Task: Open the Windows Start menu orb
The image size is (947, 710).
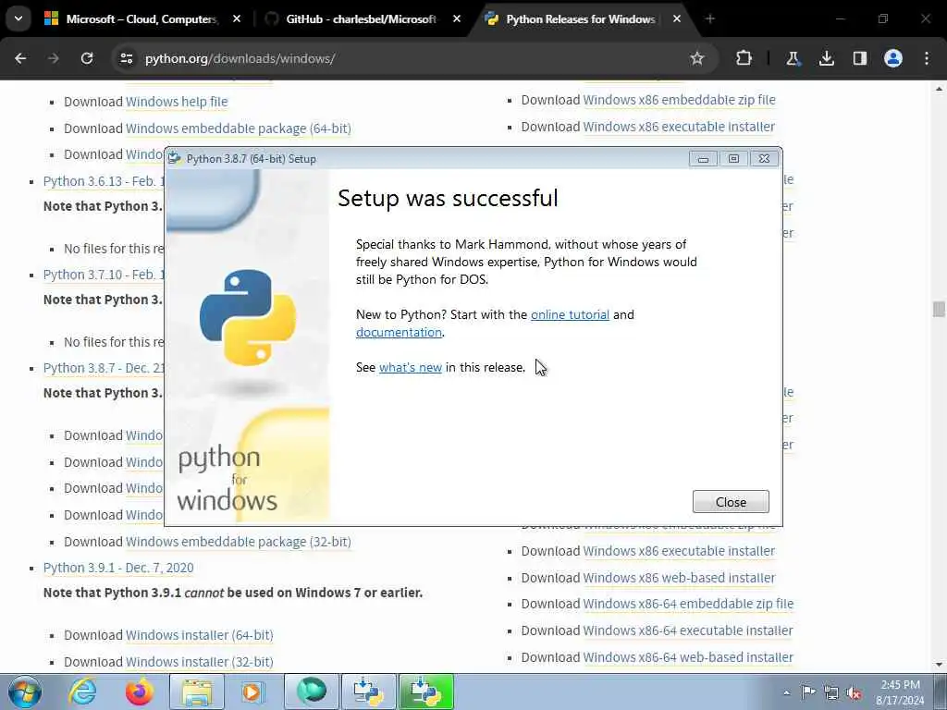Action: (24, 692)
